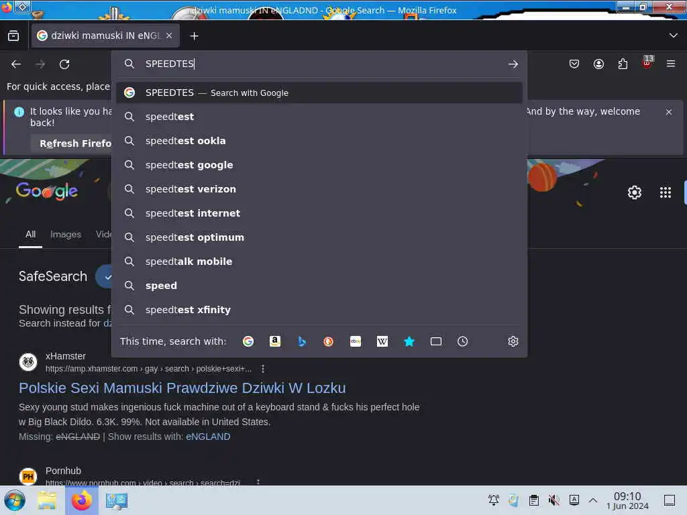Search this time with eBay icon
Screen dimensions: 687x515
point(356,341)
